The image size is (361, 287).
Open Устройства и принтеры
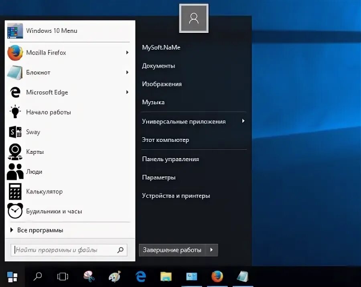[176, 196]
